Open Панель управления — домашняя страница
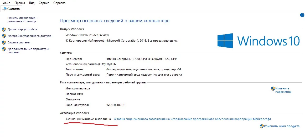This screenshot has width=305, height=137. [x=23, y=20]
